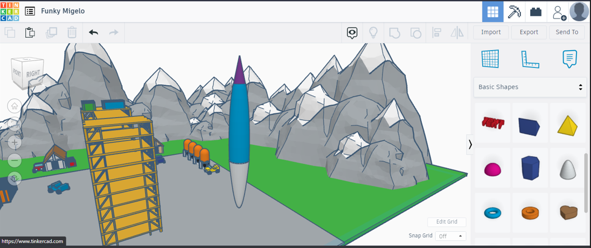Screen dimensions: 591x248
Task: Redo the last action
Action: 114,32
